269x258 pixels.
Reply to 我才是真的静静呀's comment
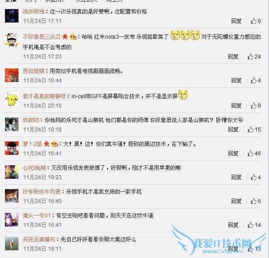click(x=236, y=106)
